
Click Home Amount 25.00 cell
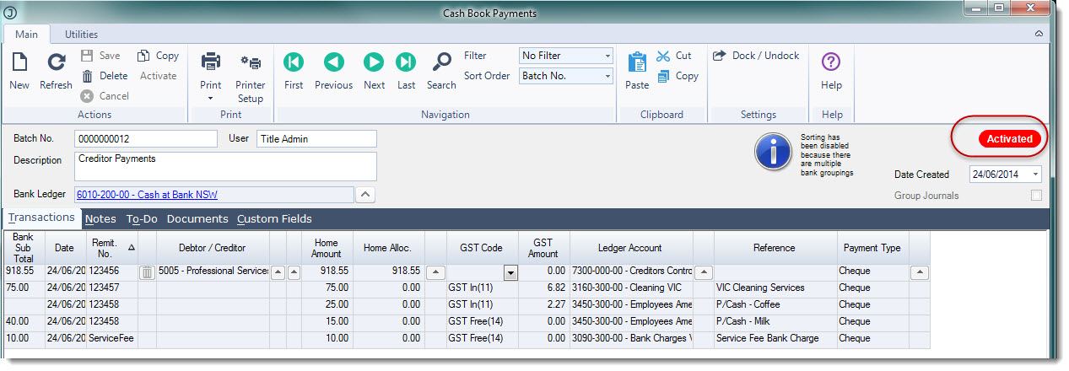pyautogui.click(x=327, y=304)
